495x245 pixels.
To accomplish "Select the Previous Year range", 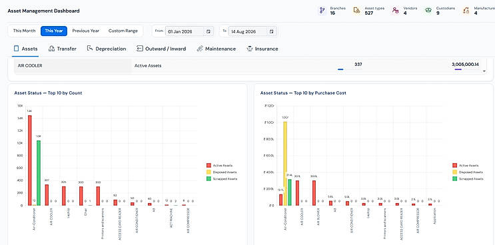I will pos(85,31).
